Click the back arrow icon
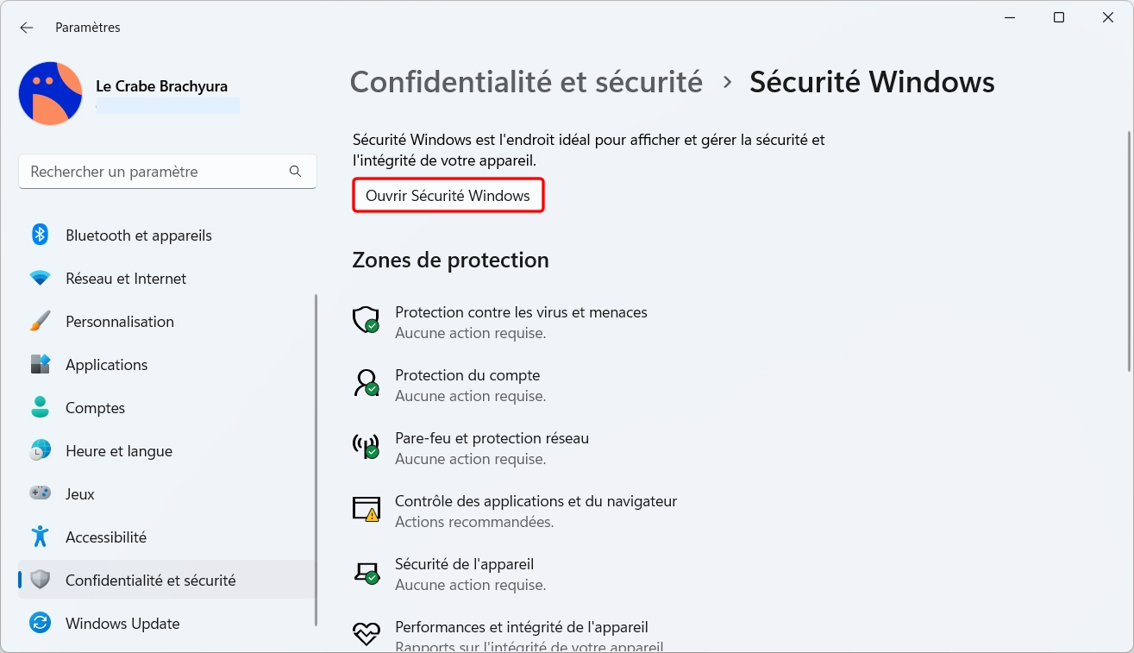Image resolution: width=1134 pixels, height=653 pixels. coord(27,28)
